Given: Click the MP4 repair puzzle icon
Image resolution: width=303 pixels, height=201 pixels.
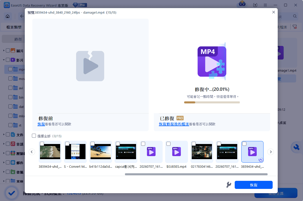Looking at the screenshot, I should [x=212, y=61].
